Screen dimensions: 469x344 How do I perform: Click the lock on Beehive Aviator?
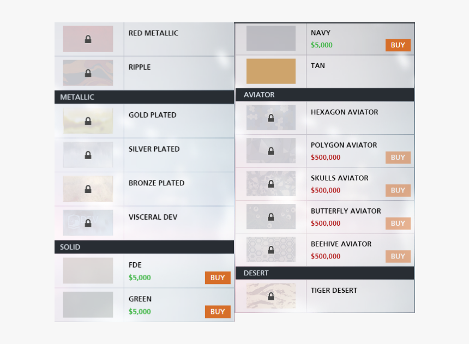pyautogui.click(x=271, y=250)
